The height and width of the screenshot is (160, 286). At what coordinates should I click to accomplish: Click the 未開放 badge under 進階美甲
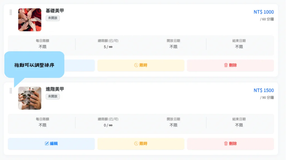[x=53, y=97]
